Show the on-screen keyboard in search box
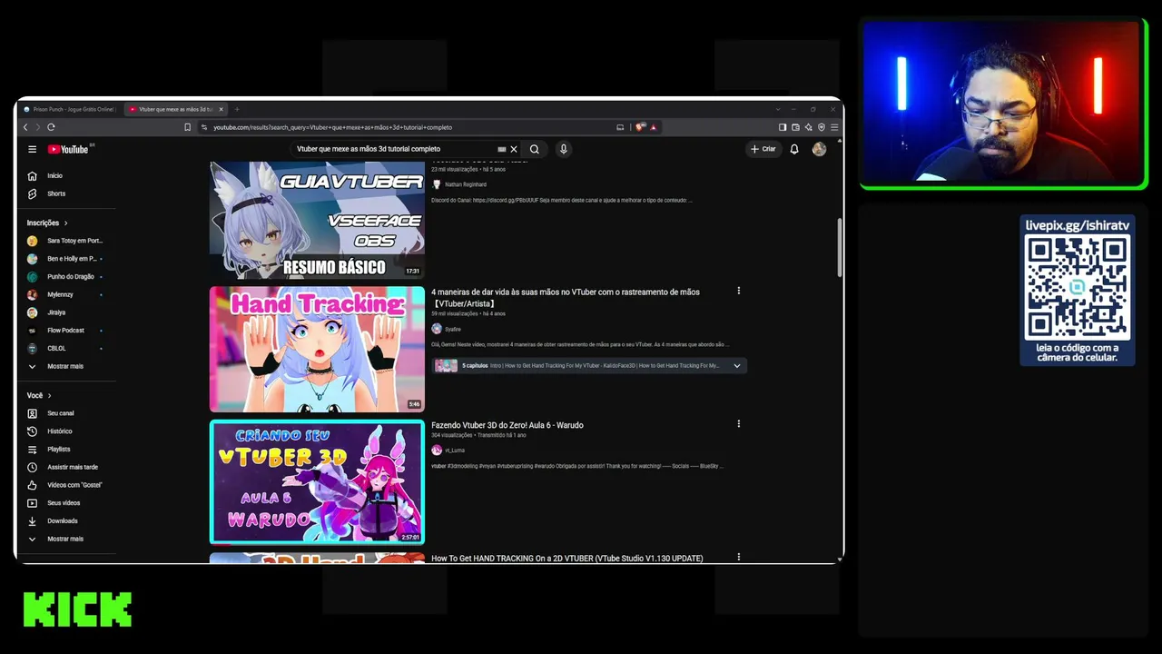This screenshot has width=1162, height=654. tap(501, 149)
